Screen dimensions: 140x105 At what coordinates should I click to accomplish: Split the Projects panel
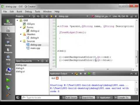pyautogui.click(x=42, y=16)
